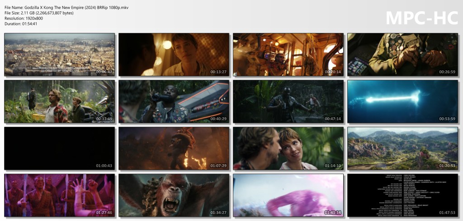Select the end credits thumbnail at 01:47:53
463x221 pixels.
402,195
